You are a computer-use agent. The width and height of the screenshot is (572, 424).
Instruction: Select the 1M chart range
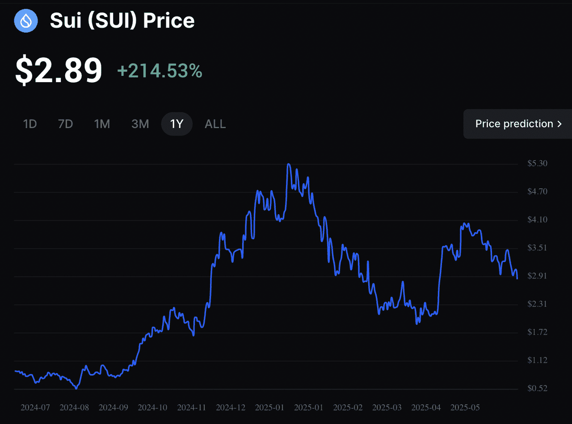click(102, 124)
